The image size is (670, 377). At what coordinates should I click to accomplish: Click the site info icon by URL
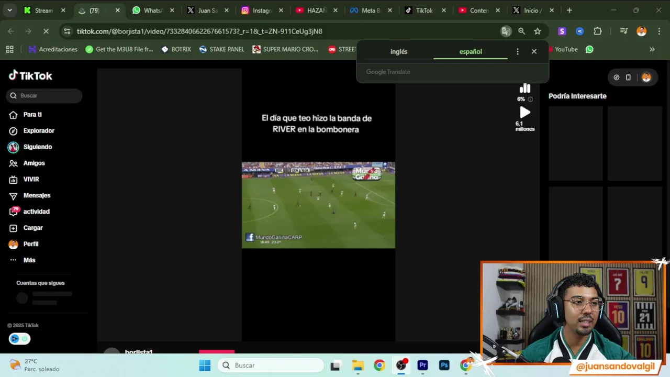[x=67, y=31]
